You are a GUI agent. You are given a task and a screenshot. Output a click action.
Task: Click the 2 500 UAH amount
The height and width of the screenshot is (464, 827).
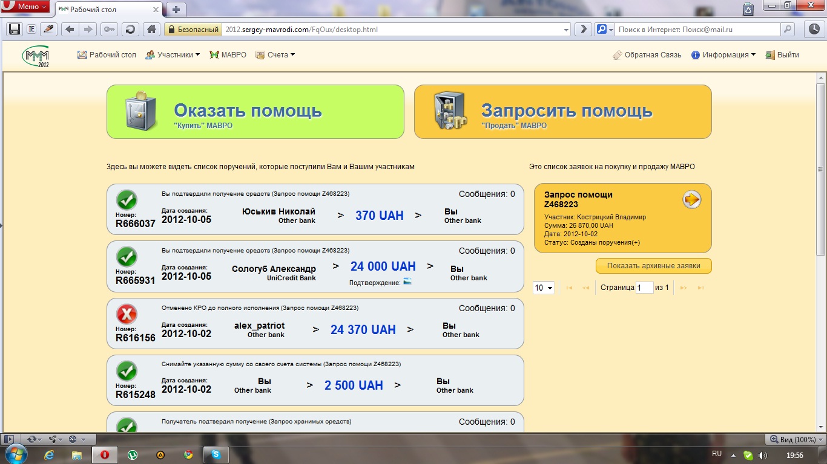pos(354,385)
